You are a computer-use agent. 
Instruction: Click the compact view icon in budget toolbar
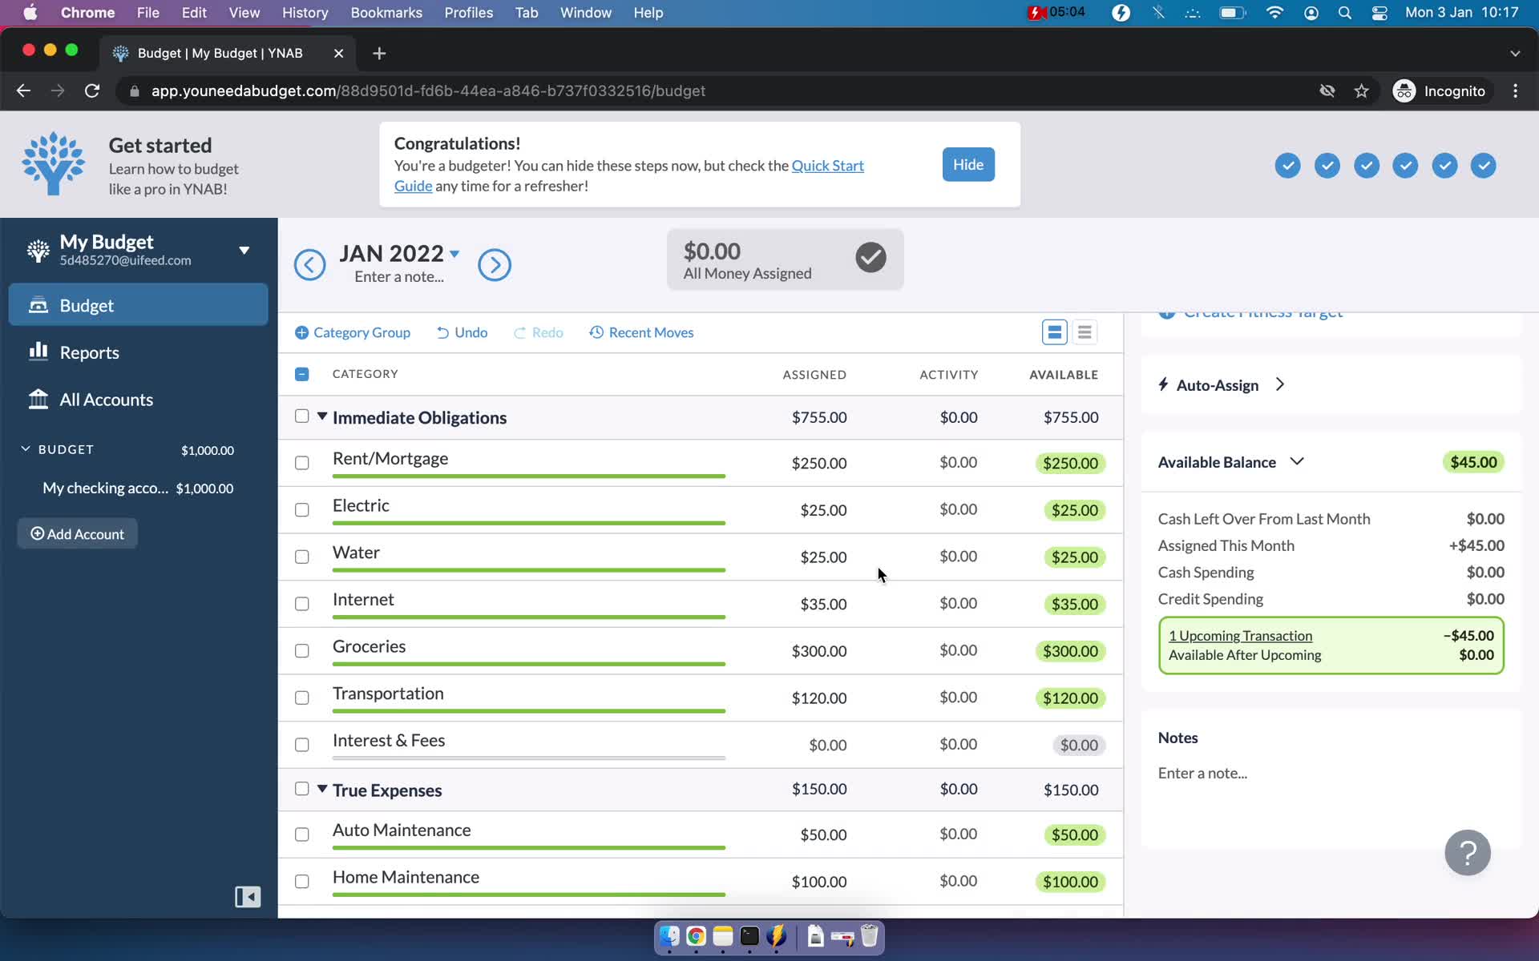click(1084, 332)
